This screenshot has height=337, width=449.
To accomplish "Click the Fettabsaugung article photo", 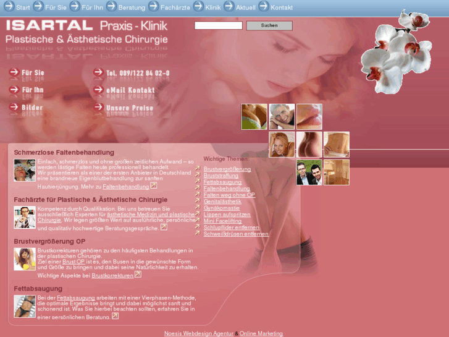I will 25,307.
